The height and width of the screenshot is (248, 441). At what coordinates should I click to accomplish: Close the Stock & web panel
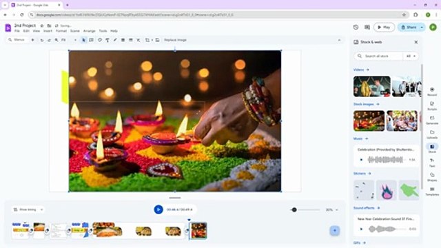pos(416,42)
